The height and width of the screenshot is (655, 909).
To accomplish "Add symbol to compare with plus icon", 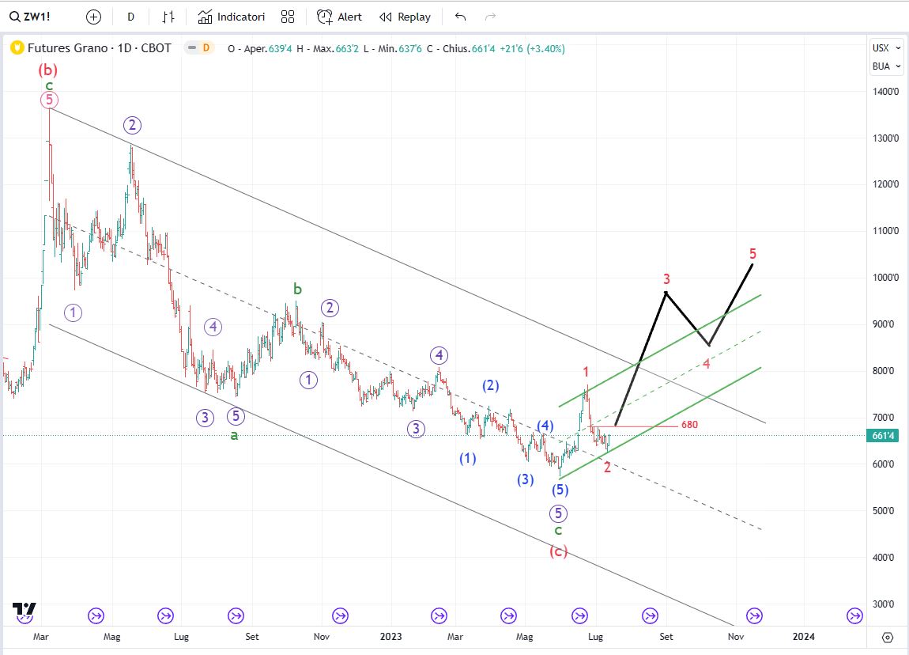I will click(x=93, y=17).
